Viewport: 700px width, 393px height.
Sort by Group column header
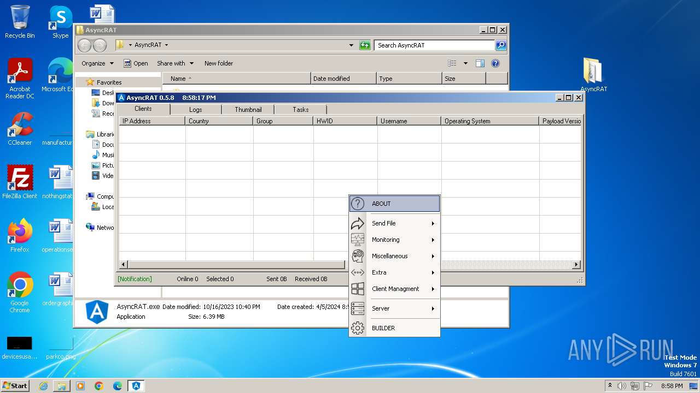(x=283, y=121)
